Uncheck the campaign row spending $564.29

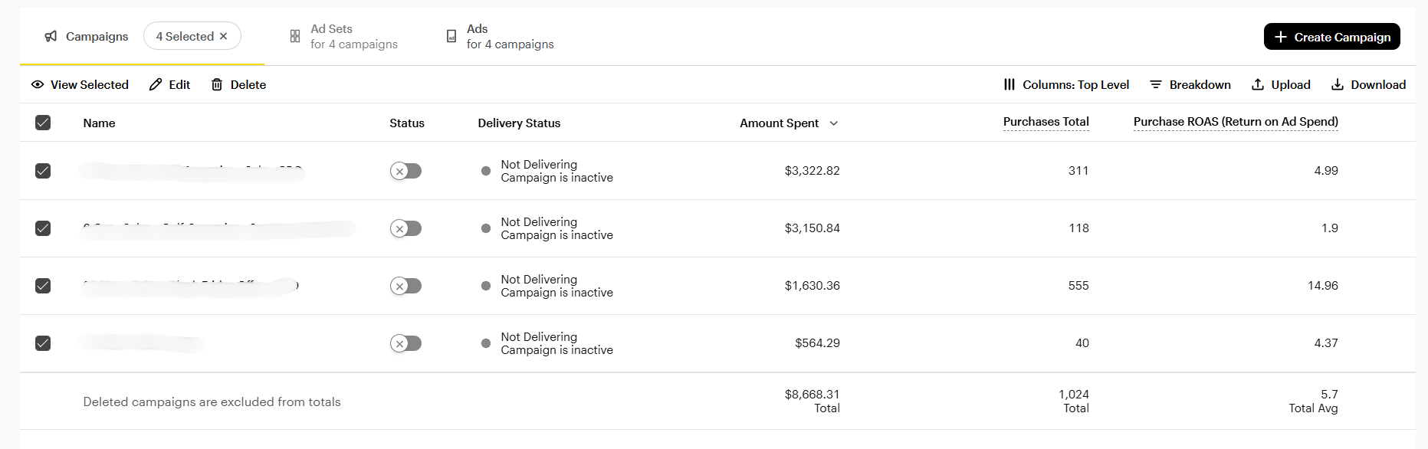pyautogui.click(x=43, y=343)
